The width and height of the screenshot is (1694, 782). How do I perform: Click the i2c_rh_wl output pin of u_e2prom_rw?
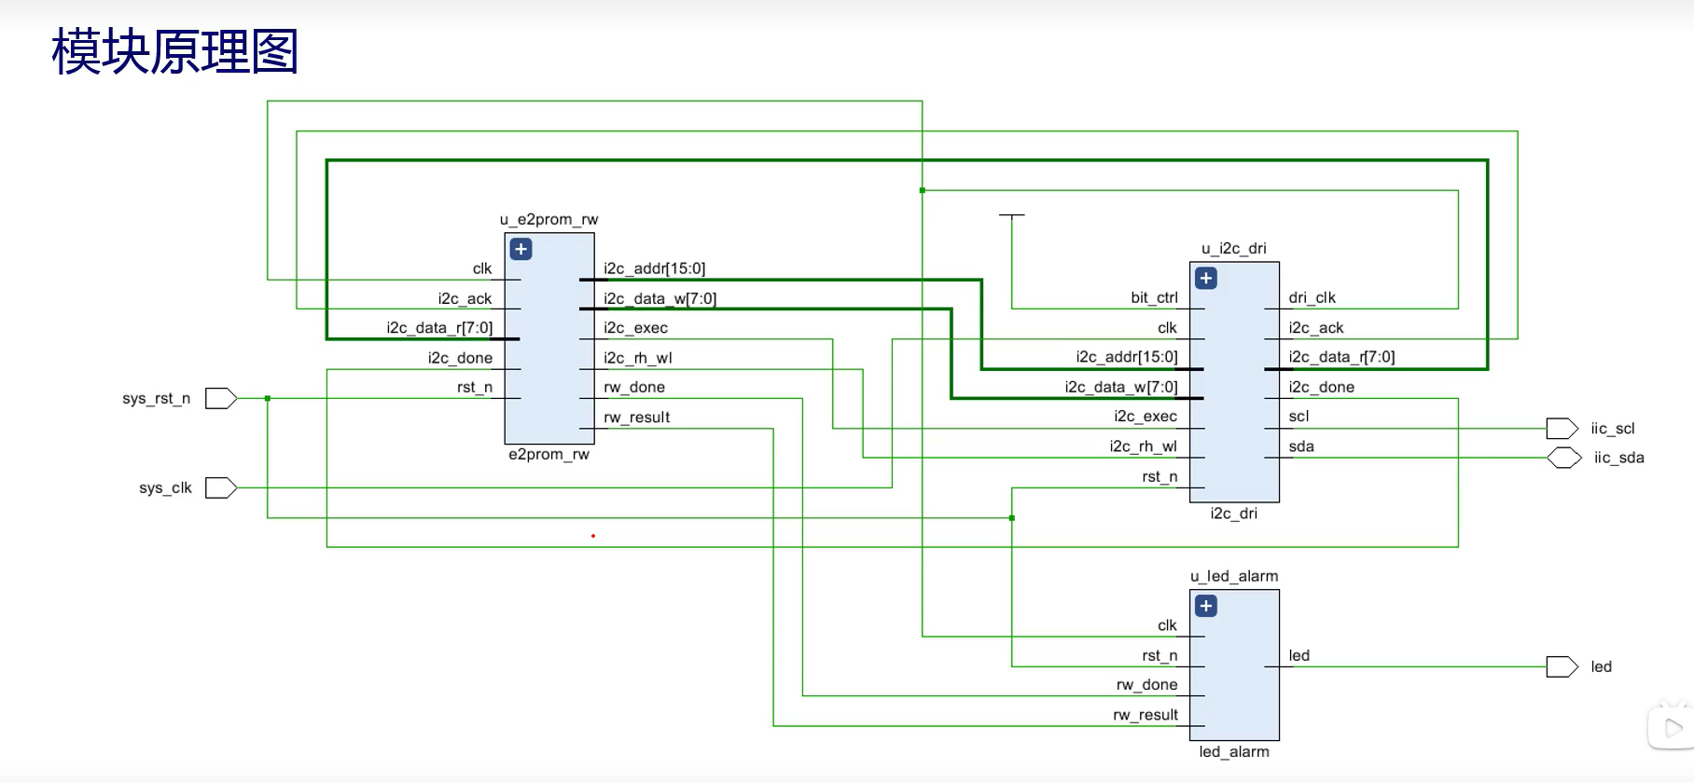(x=638, y=358)
